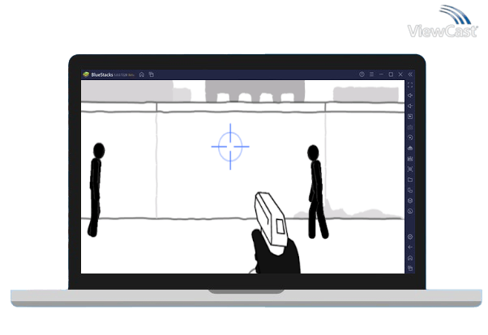The height and width of the screenshot is (335, 488).
Task: Open the BlueStacks home tab icon
Action: click(142, 74)
